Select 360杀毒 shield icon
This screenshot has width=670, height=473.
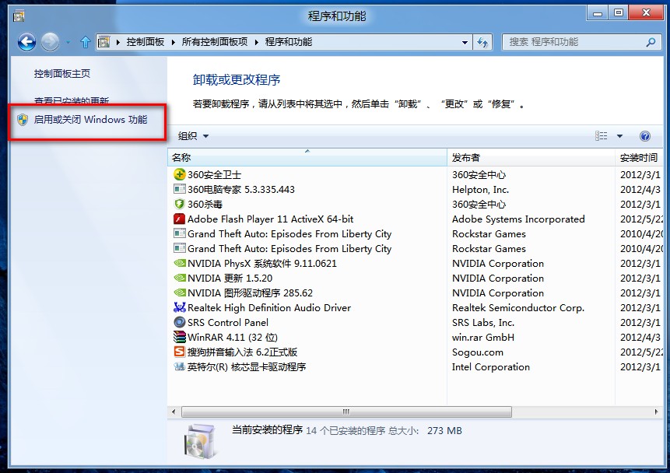click(x=180, y=204)
